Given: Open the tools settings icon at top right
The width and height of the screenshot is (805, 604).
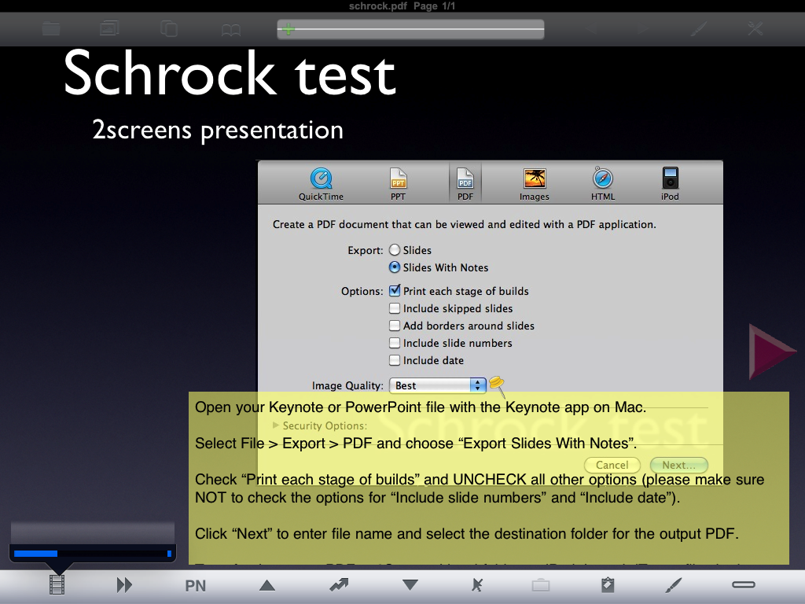Looking at the screenshot, I should [x=755, y=28].
